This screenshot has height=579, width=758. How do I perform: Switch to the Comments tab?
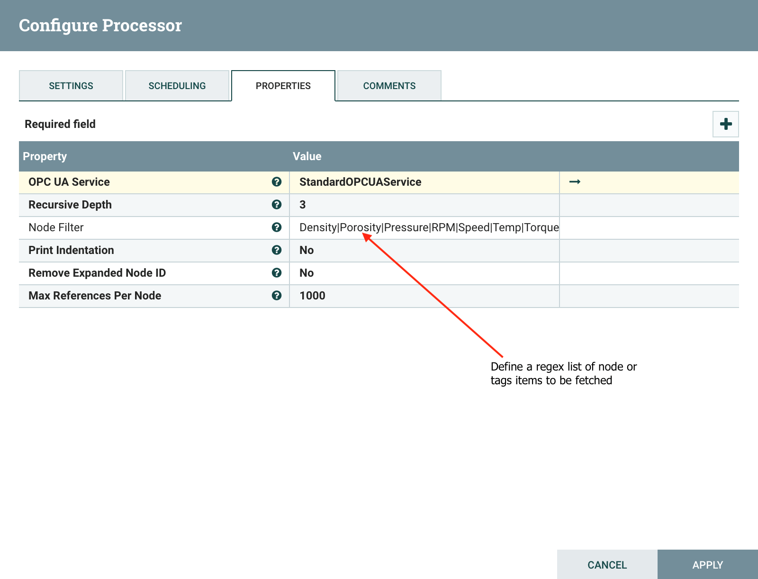389,86
